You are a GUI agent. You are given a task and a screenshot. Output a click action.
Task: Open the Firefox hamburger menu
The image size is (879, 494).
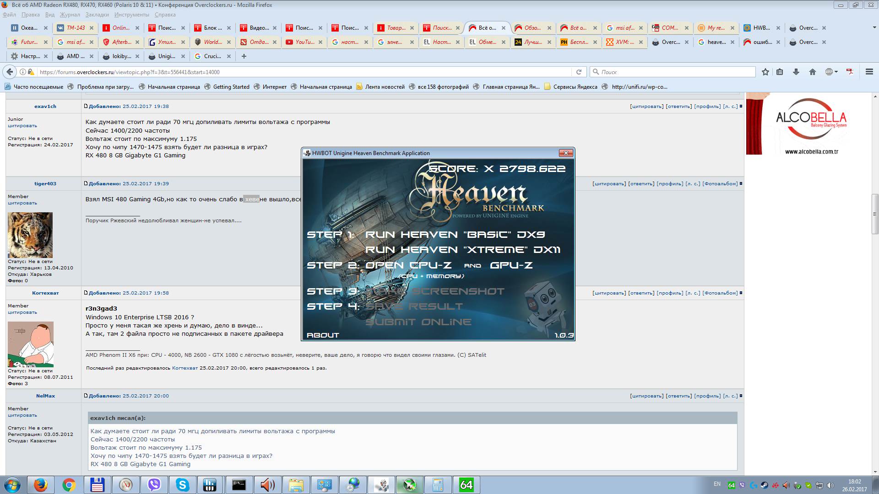pos(869,72)
